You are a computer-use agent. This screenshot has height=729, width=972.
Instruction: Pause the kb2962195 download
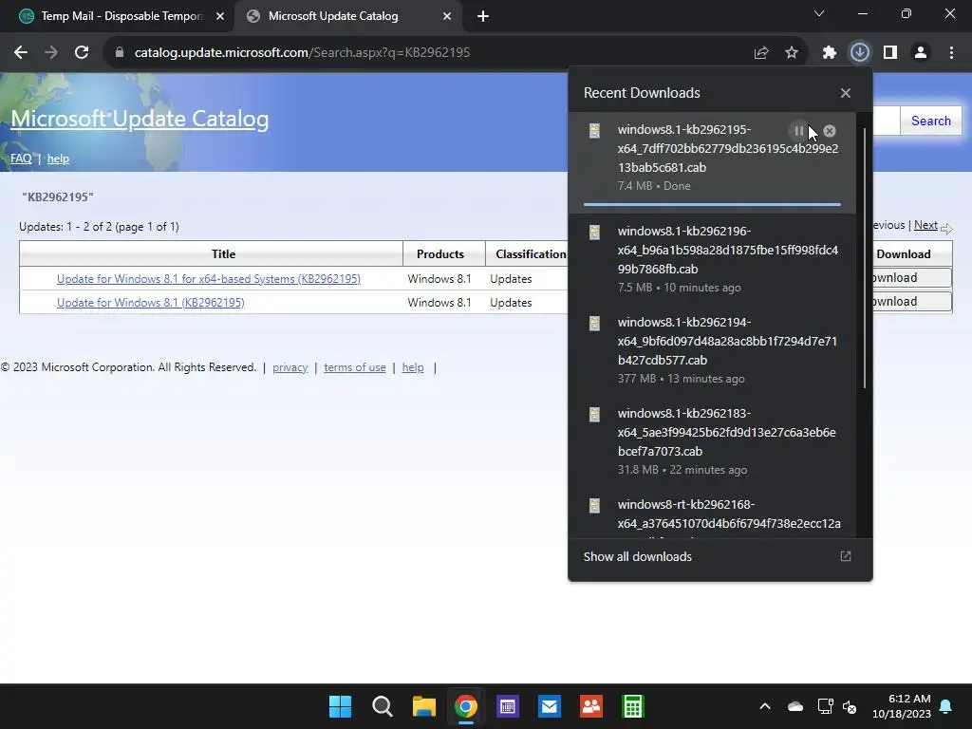point(799,131)
